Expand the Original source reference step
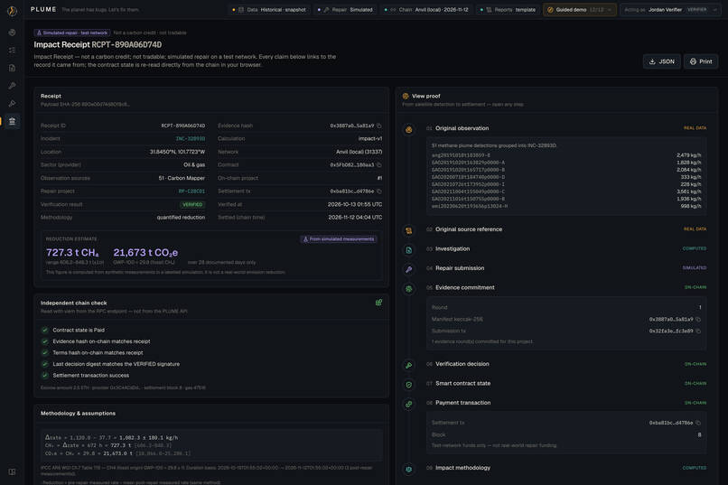 [566, 229]
